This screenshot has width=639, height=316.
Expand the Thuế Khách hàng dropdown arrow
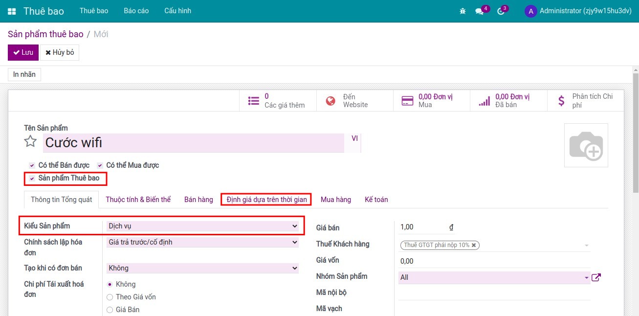pos(586,245)
